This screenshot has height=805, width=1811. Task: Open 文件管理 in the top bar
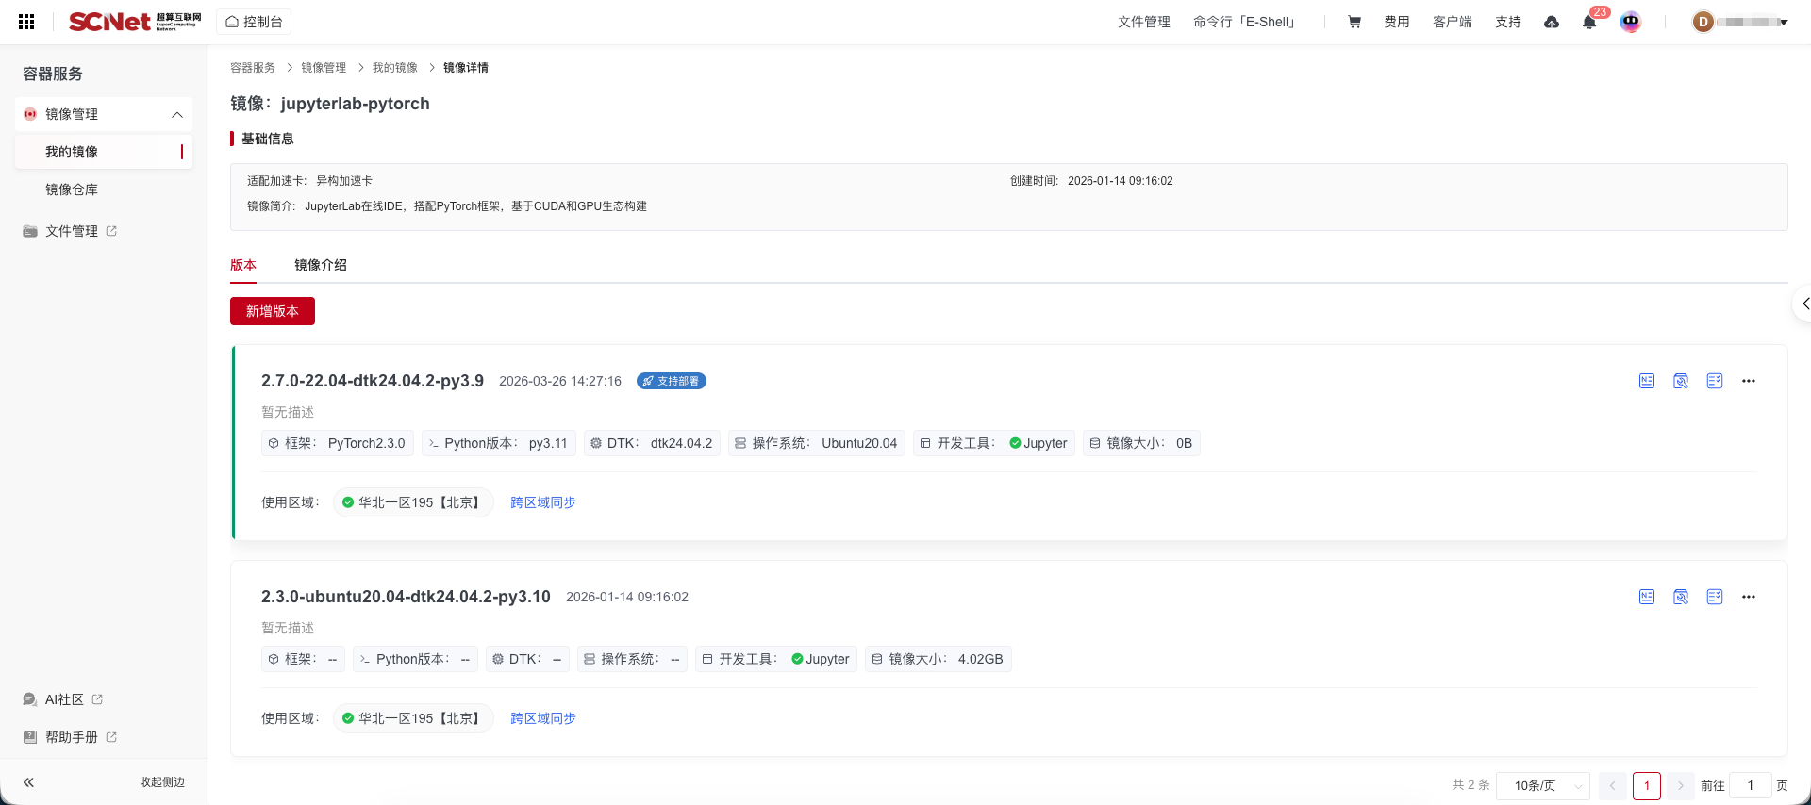(x=1143, y=22)
